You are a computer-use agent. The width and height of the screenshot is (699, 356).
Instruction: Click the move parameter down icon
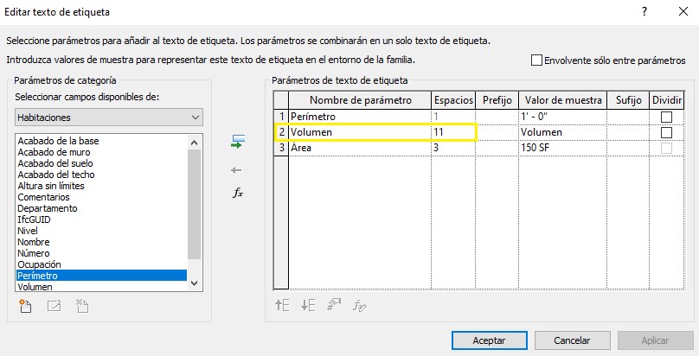(307, 304)
